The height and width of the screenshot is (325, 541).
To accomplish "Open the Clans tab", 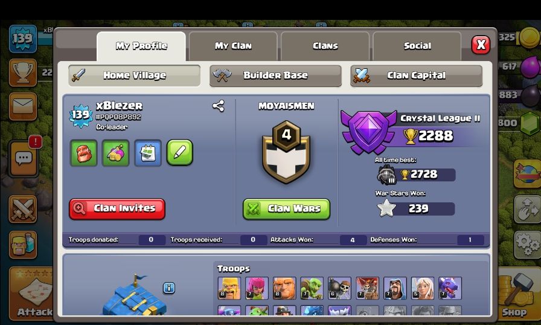I will tap(325, 47).
